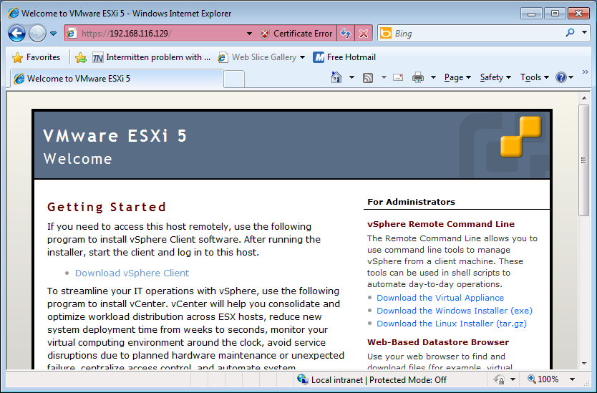The height and width of the screenshot is (393, 597).
Task: Expand the Web Slice Gallery dropdown arrow
Action: 302,57
